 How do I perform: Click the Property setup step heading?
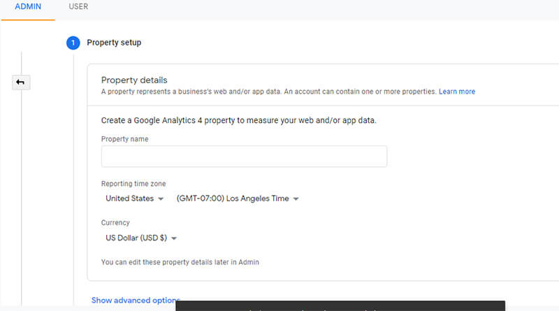tap(114, 43)
